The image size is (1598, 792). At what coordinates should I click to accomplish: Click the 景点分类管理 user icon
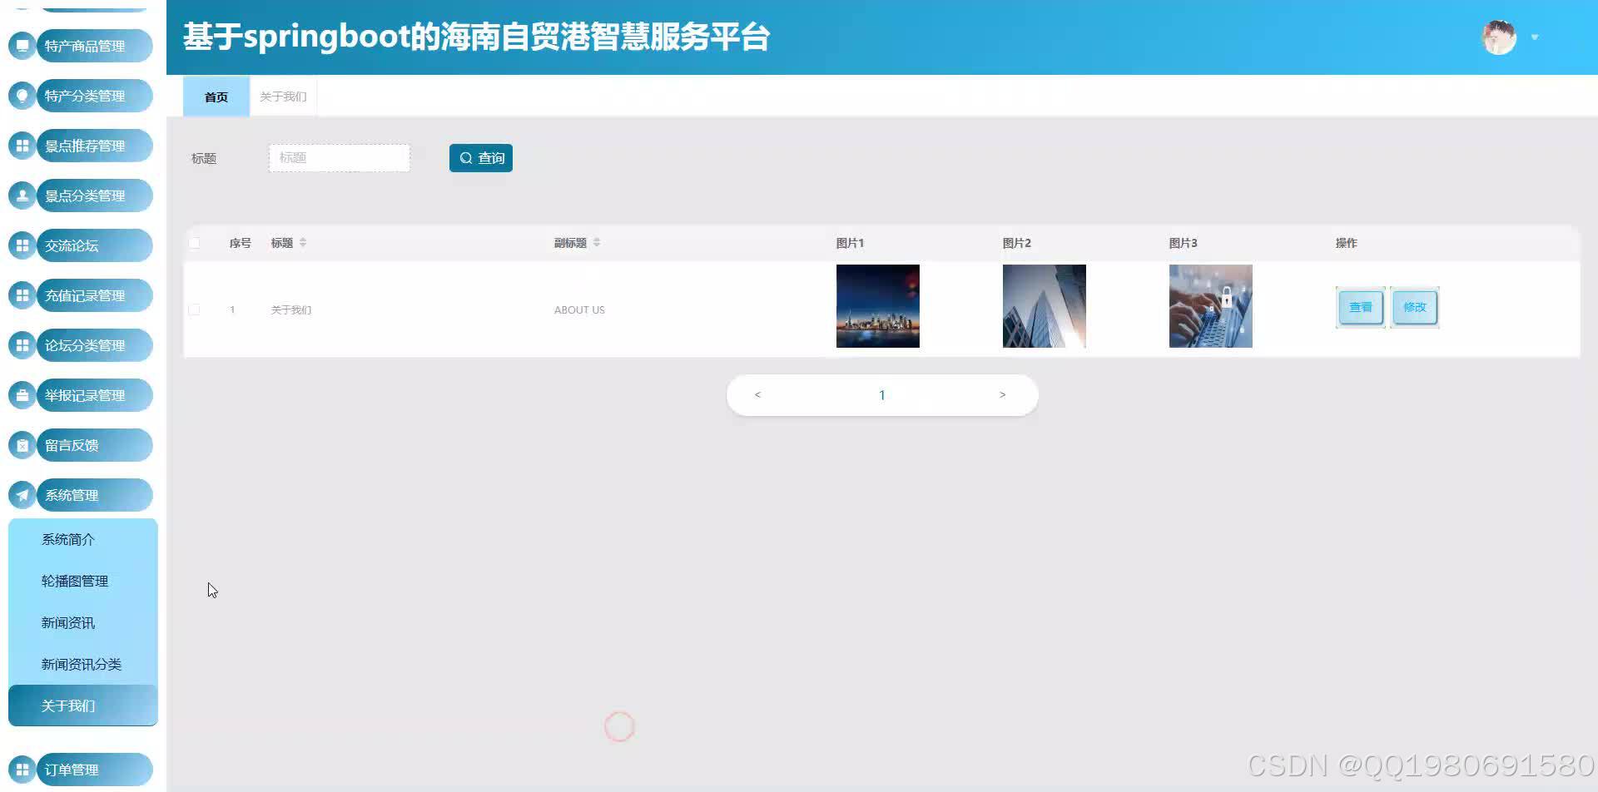[22, 196]
